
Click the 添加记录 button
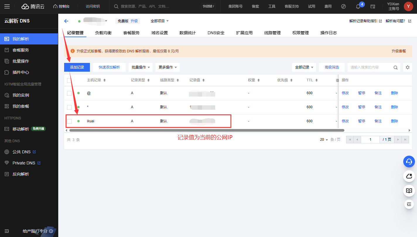click(x=77, y=67)
